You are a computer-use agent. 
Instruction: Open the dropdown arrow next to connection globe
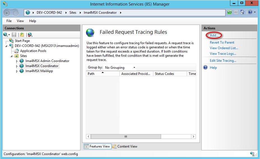point(9,35)
